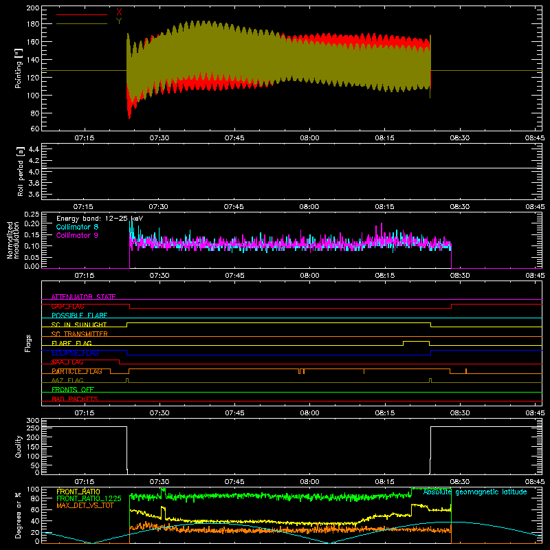Click the 08:00 time label under Pointing plot

[x=309, y=138]
